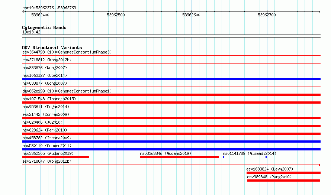Viewport: 331px width, 195px height.
Task: Select nsv833877 (Wong2007) variant label
Action: coord(45,83)
